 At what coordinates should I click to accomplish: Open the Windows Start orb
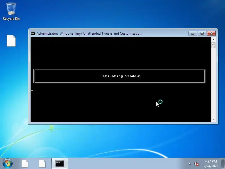click(x=8, y=164)
